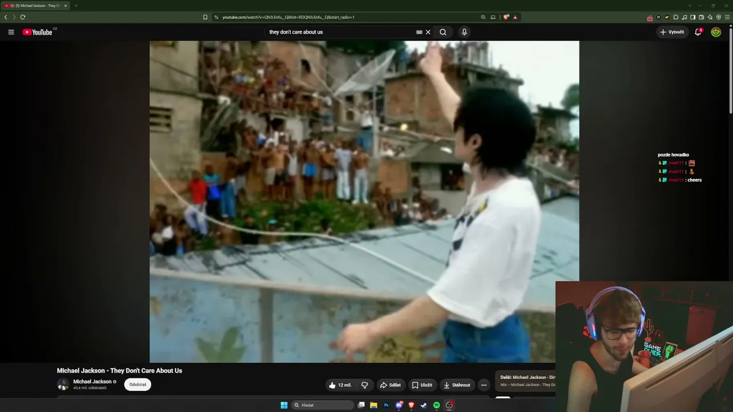Open the extensions puzzle icon
The image size is (733, 412).
coord(676,17)
